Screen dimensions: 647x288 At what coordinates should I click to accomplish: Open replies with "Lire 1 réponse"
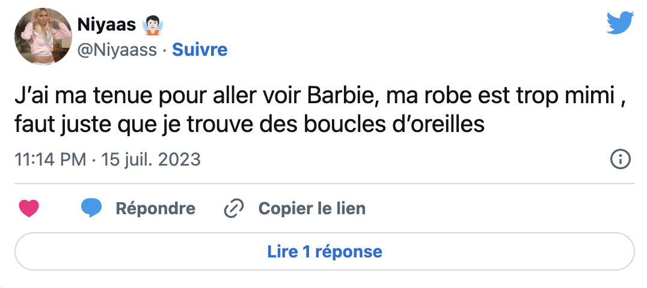click(324, 251)
